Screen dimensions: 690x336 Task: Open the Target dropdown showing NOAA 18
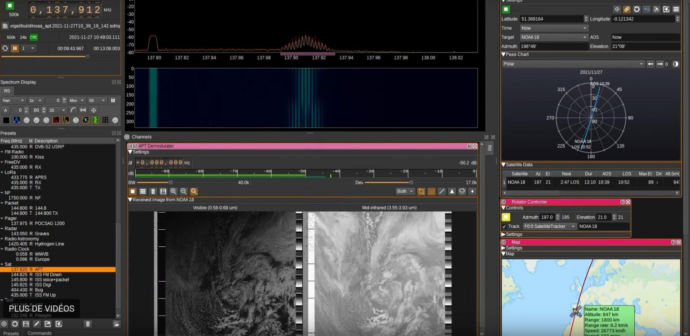[553, 37]
